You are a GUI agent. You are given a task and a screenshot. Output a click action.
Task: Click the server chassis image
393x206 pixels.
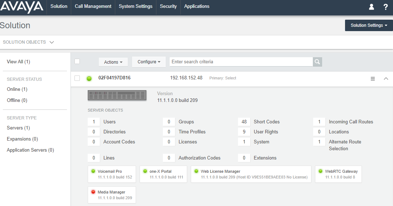click(x=117, y=95)
